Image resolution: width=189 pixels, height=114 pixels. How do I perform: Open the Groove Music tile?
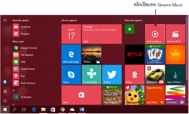[155, 34]
